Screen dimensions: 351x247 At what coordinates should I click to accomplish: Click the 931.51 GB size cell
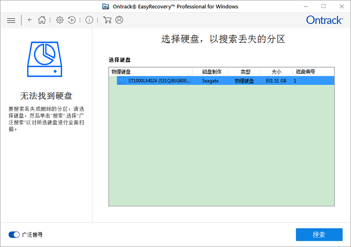click(276, 81)
